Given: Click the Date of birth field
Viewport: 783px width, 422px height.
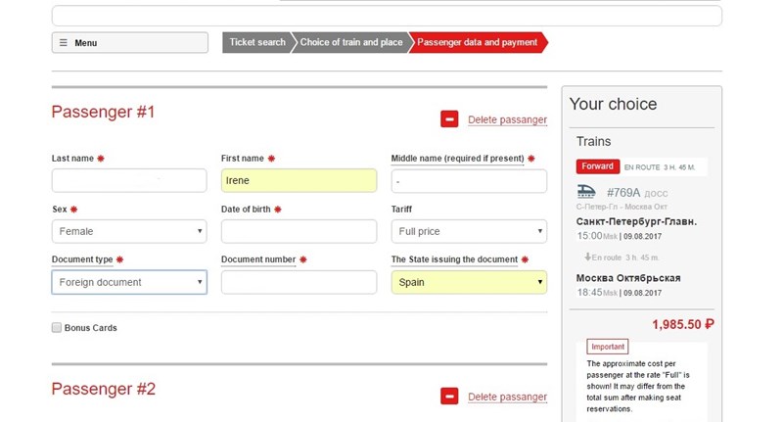Looking at the screenshot, I should click(x=299, y=231).
